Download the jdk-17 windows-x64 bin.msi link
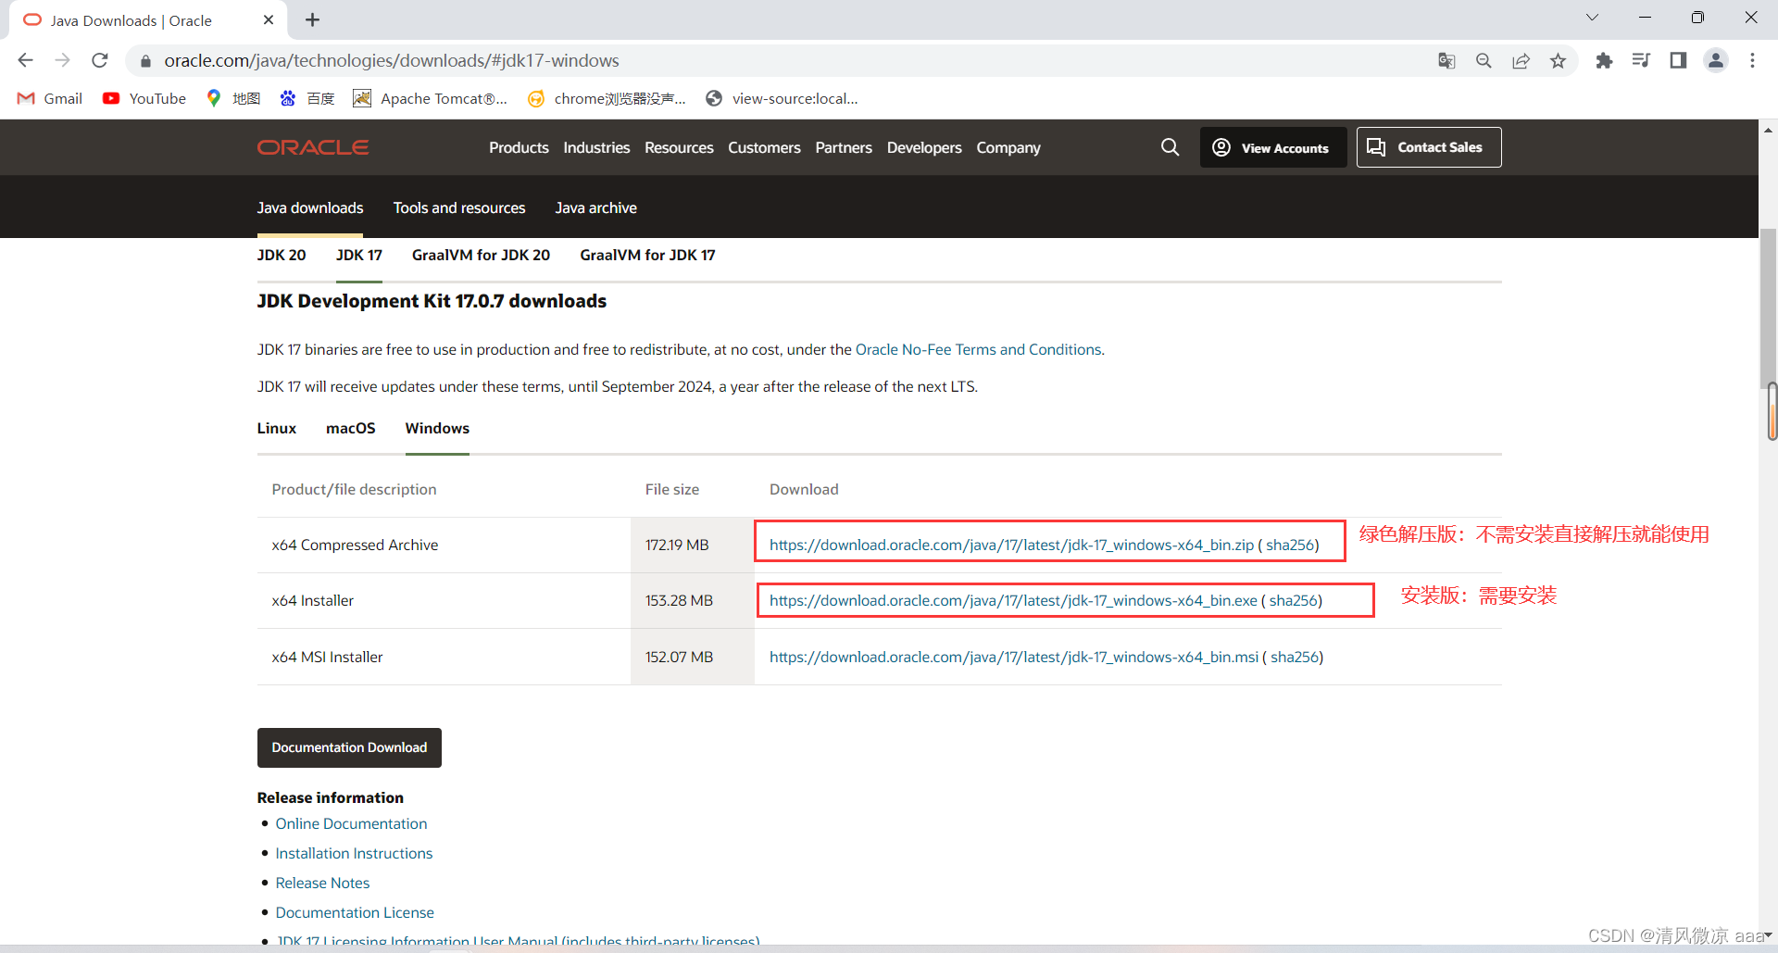The image size is (1778, 953). coord(1014,657)
